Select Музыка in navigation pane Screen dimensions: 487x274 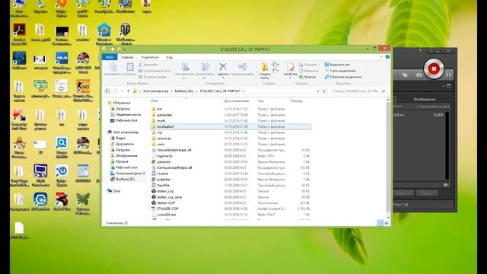[x=122, y=161]
